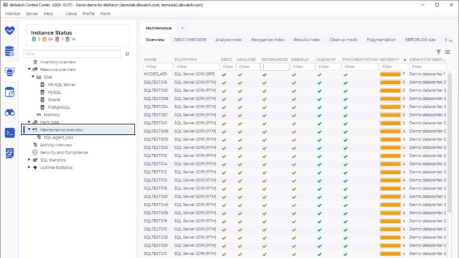Click the yellow status count icon
Screen dimensions: 459x258
(44, 39)
